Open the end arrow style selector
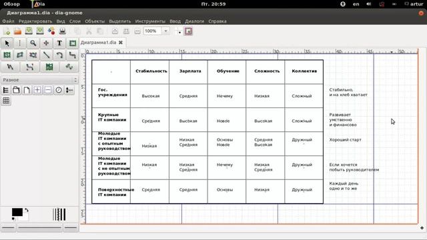427x240 pixels. pos(71,228)
